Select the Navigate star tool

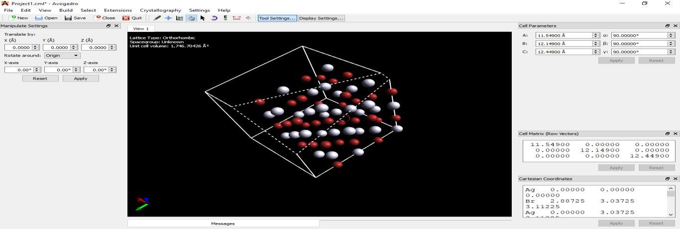click(168, 18)
